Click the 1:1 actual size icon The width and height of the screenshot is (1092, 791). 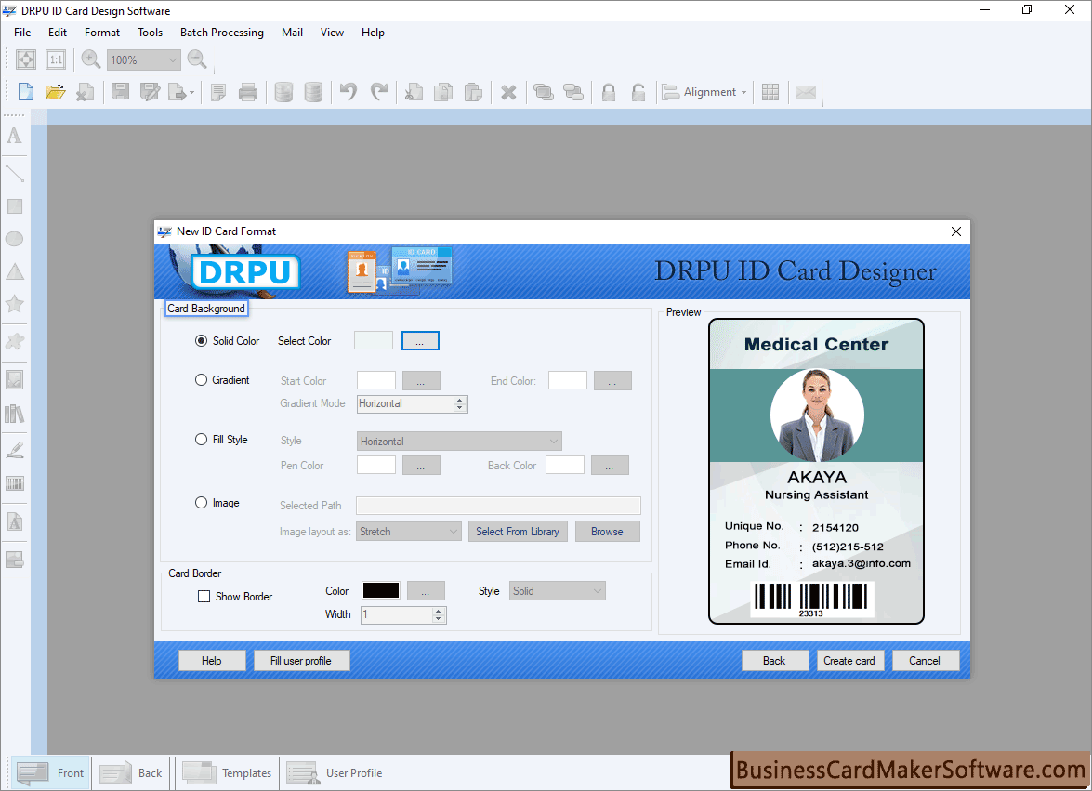click(x=56, y=59)
